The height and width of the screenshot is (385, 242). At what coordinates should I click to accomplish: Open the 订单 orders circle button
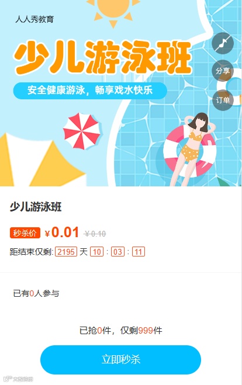point(223,100)
